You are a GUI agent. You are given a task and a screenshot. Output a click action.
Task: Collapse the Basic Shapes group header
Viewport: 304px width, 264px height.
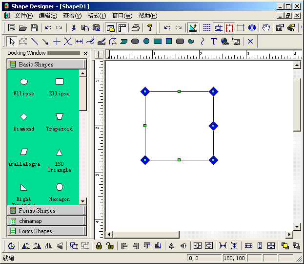46,64
